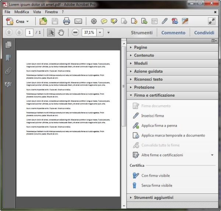Click the Open file folder icon

(43, 21)
